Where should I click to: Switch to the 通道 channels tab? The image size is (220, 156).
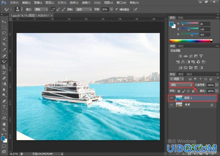tap(181, 74)
